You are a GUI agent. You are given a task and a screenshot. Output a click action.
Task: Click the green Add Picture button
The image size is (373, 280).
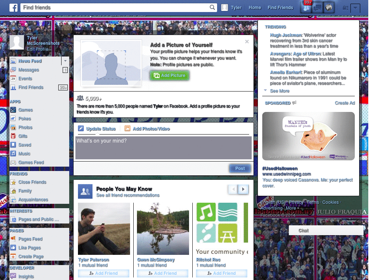(170, 75)
